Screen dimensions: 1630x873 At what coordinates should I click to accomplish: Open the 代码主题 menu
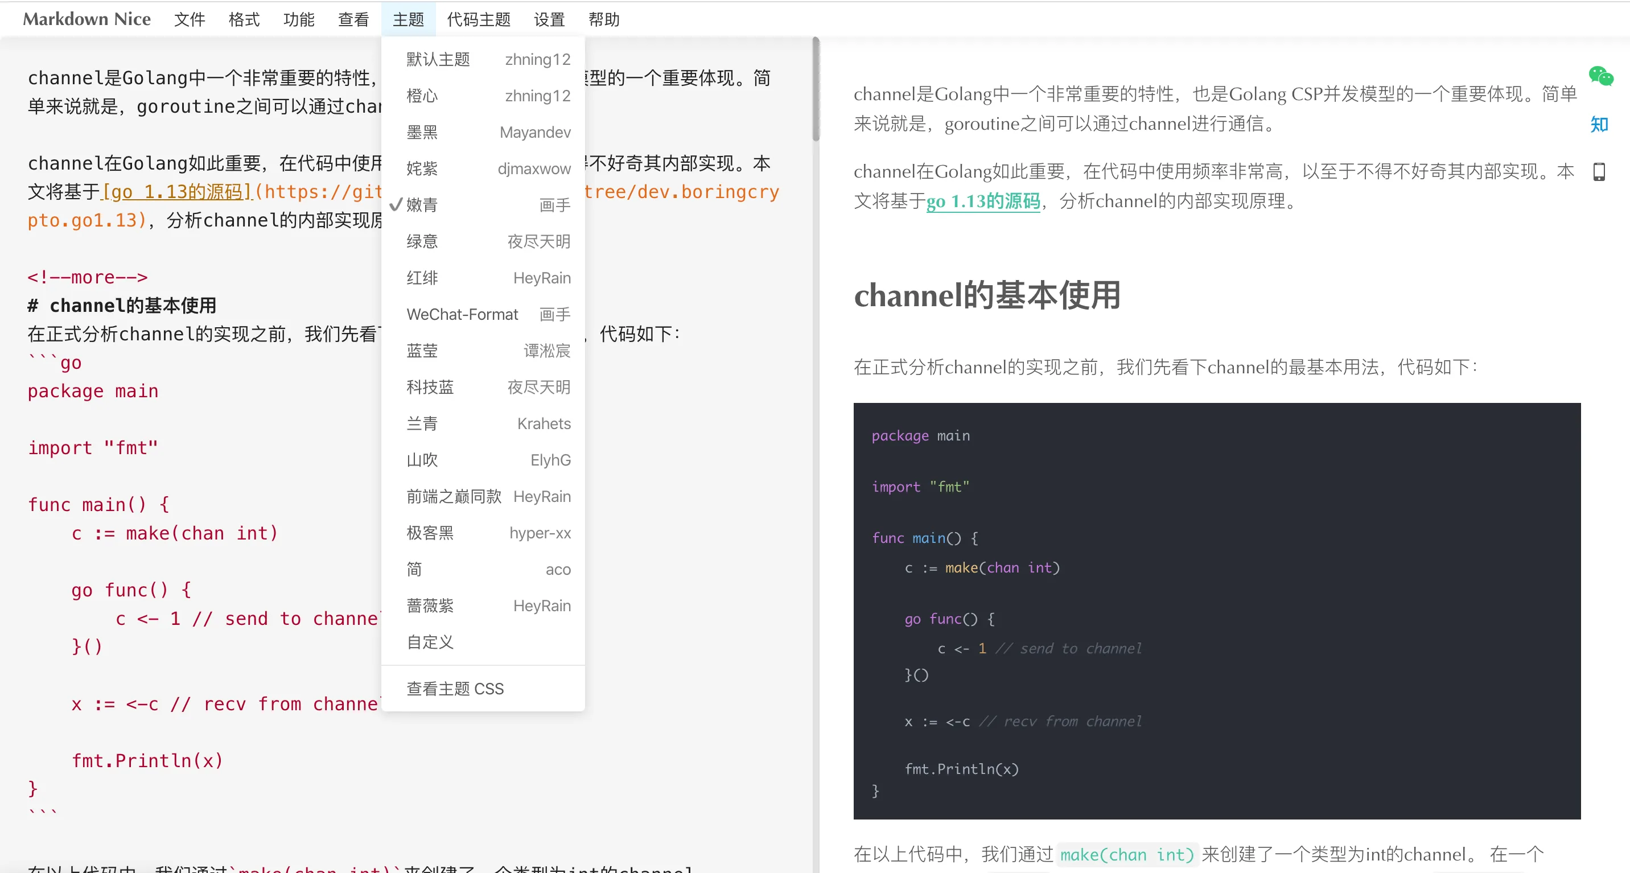(479, 19)
